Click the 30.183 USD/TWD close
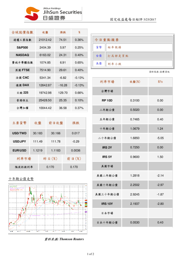This screenshot has width=181, height=257. (38, 133)
